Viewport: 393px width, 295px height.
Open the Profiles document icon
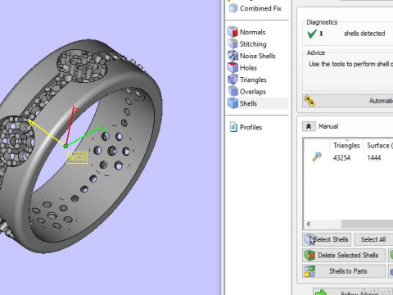coord(233,127)
